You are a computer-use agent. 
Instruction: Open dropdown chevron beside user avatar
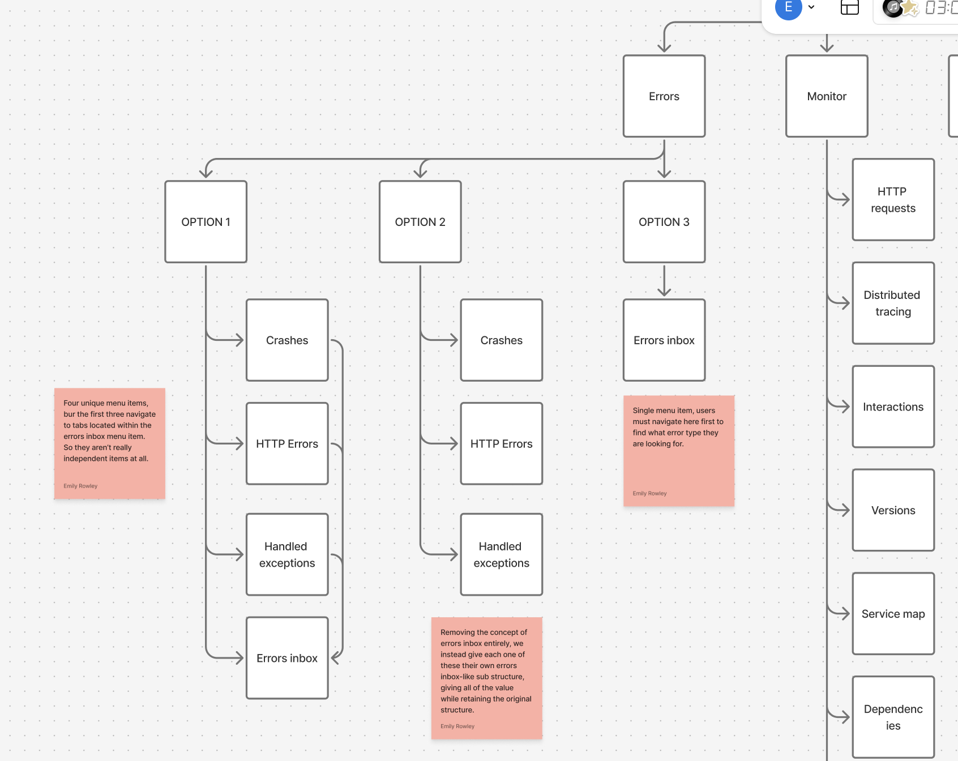811,7
